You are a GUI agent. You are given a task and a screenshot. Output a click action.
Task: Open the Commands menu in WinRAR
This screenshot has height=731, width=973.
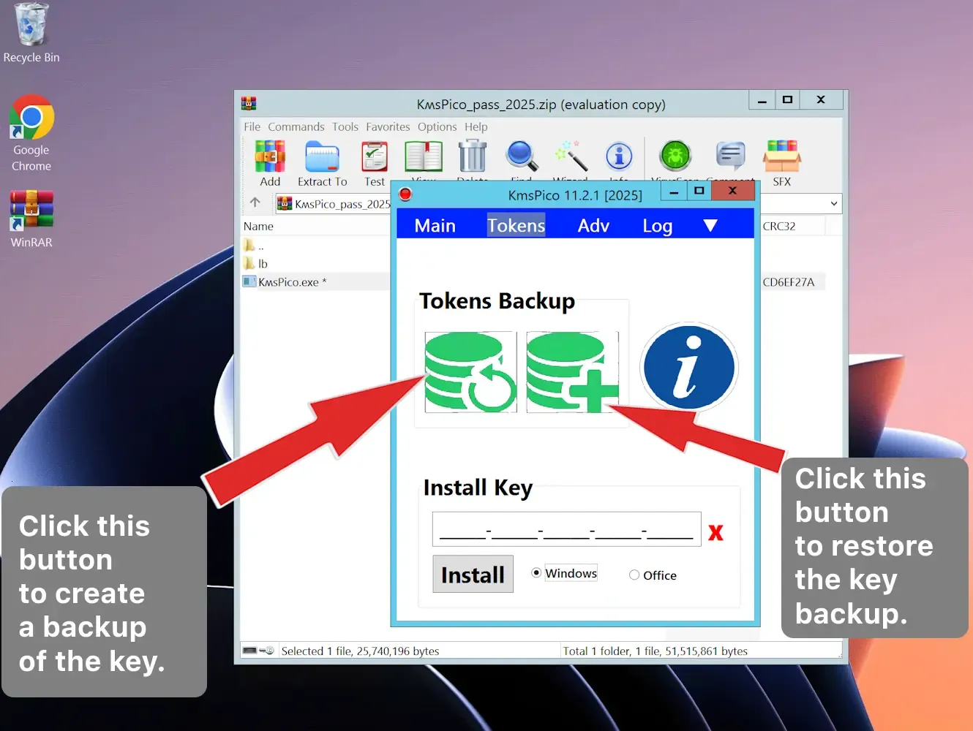[296, 126]
